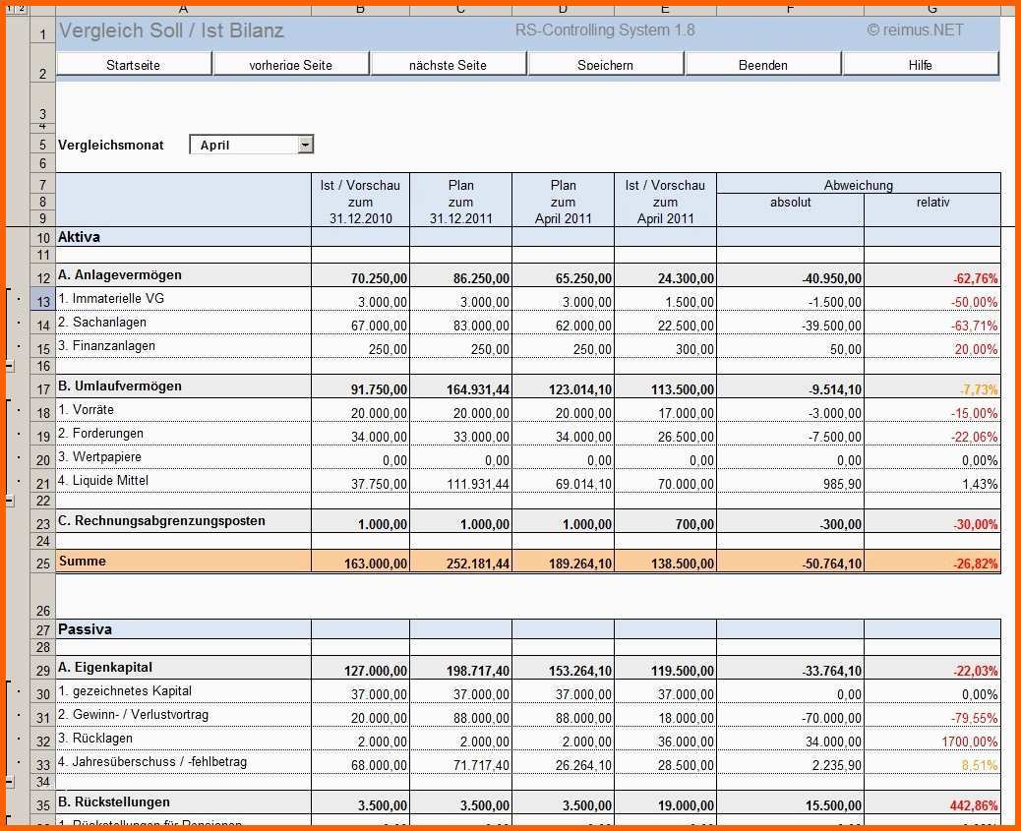This screenshot has height=831, width=1021.
Task: Click the '2. Forderungen' label
Action: pos(100,433)
